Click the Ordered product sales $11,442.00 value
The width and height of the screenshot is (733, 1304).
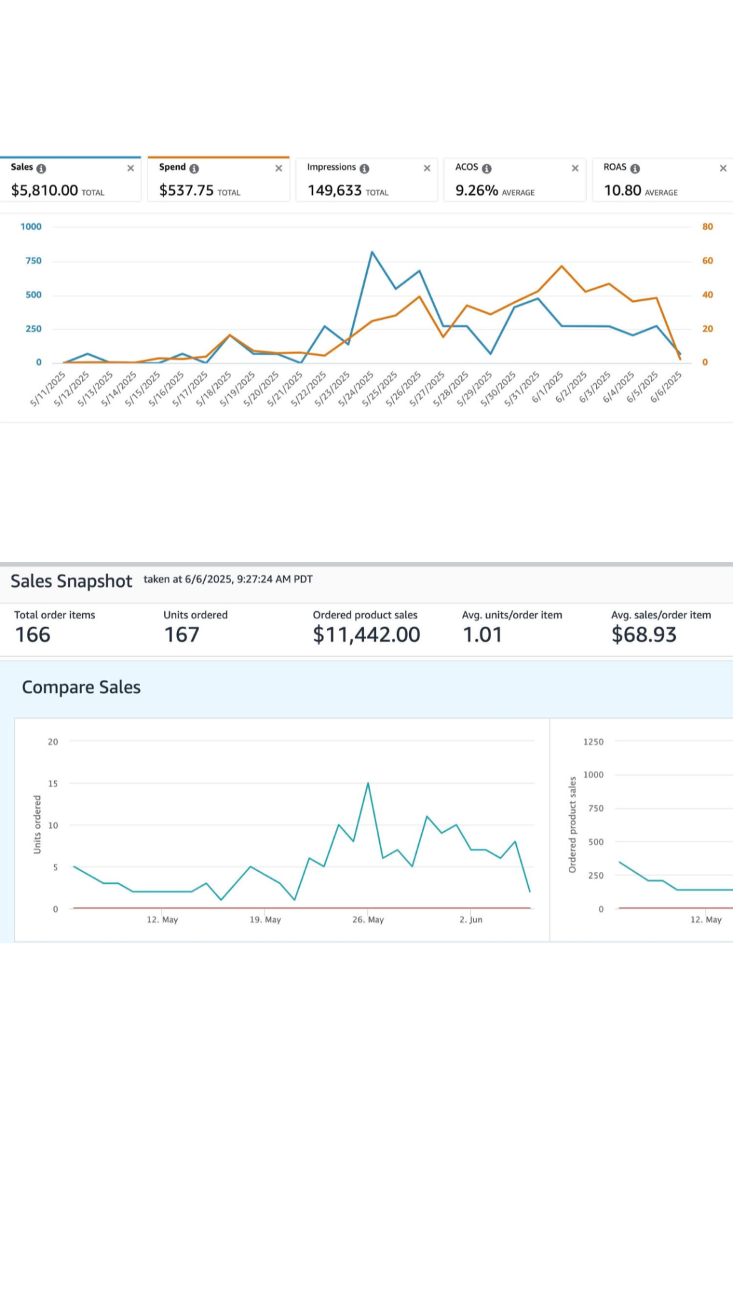coord(366,635)
